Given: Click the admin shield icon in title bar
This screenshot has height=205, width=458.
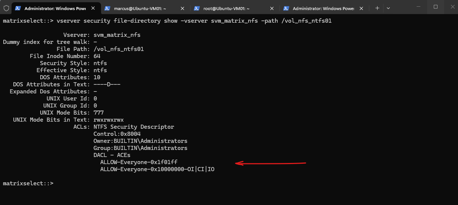Looking at the screenshot, I should pos(6,8).
